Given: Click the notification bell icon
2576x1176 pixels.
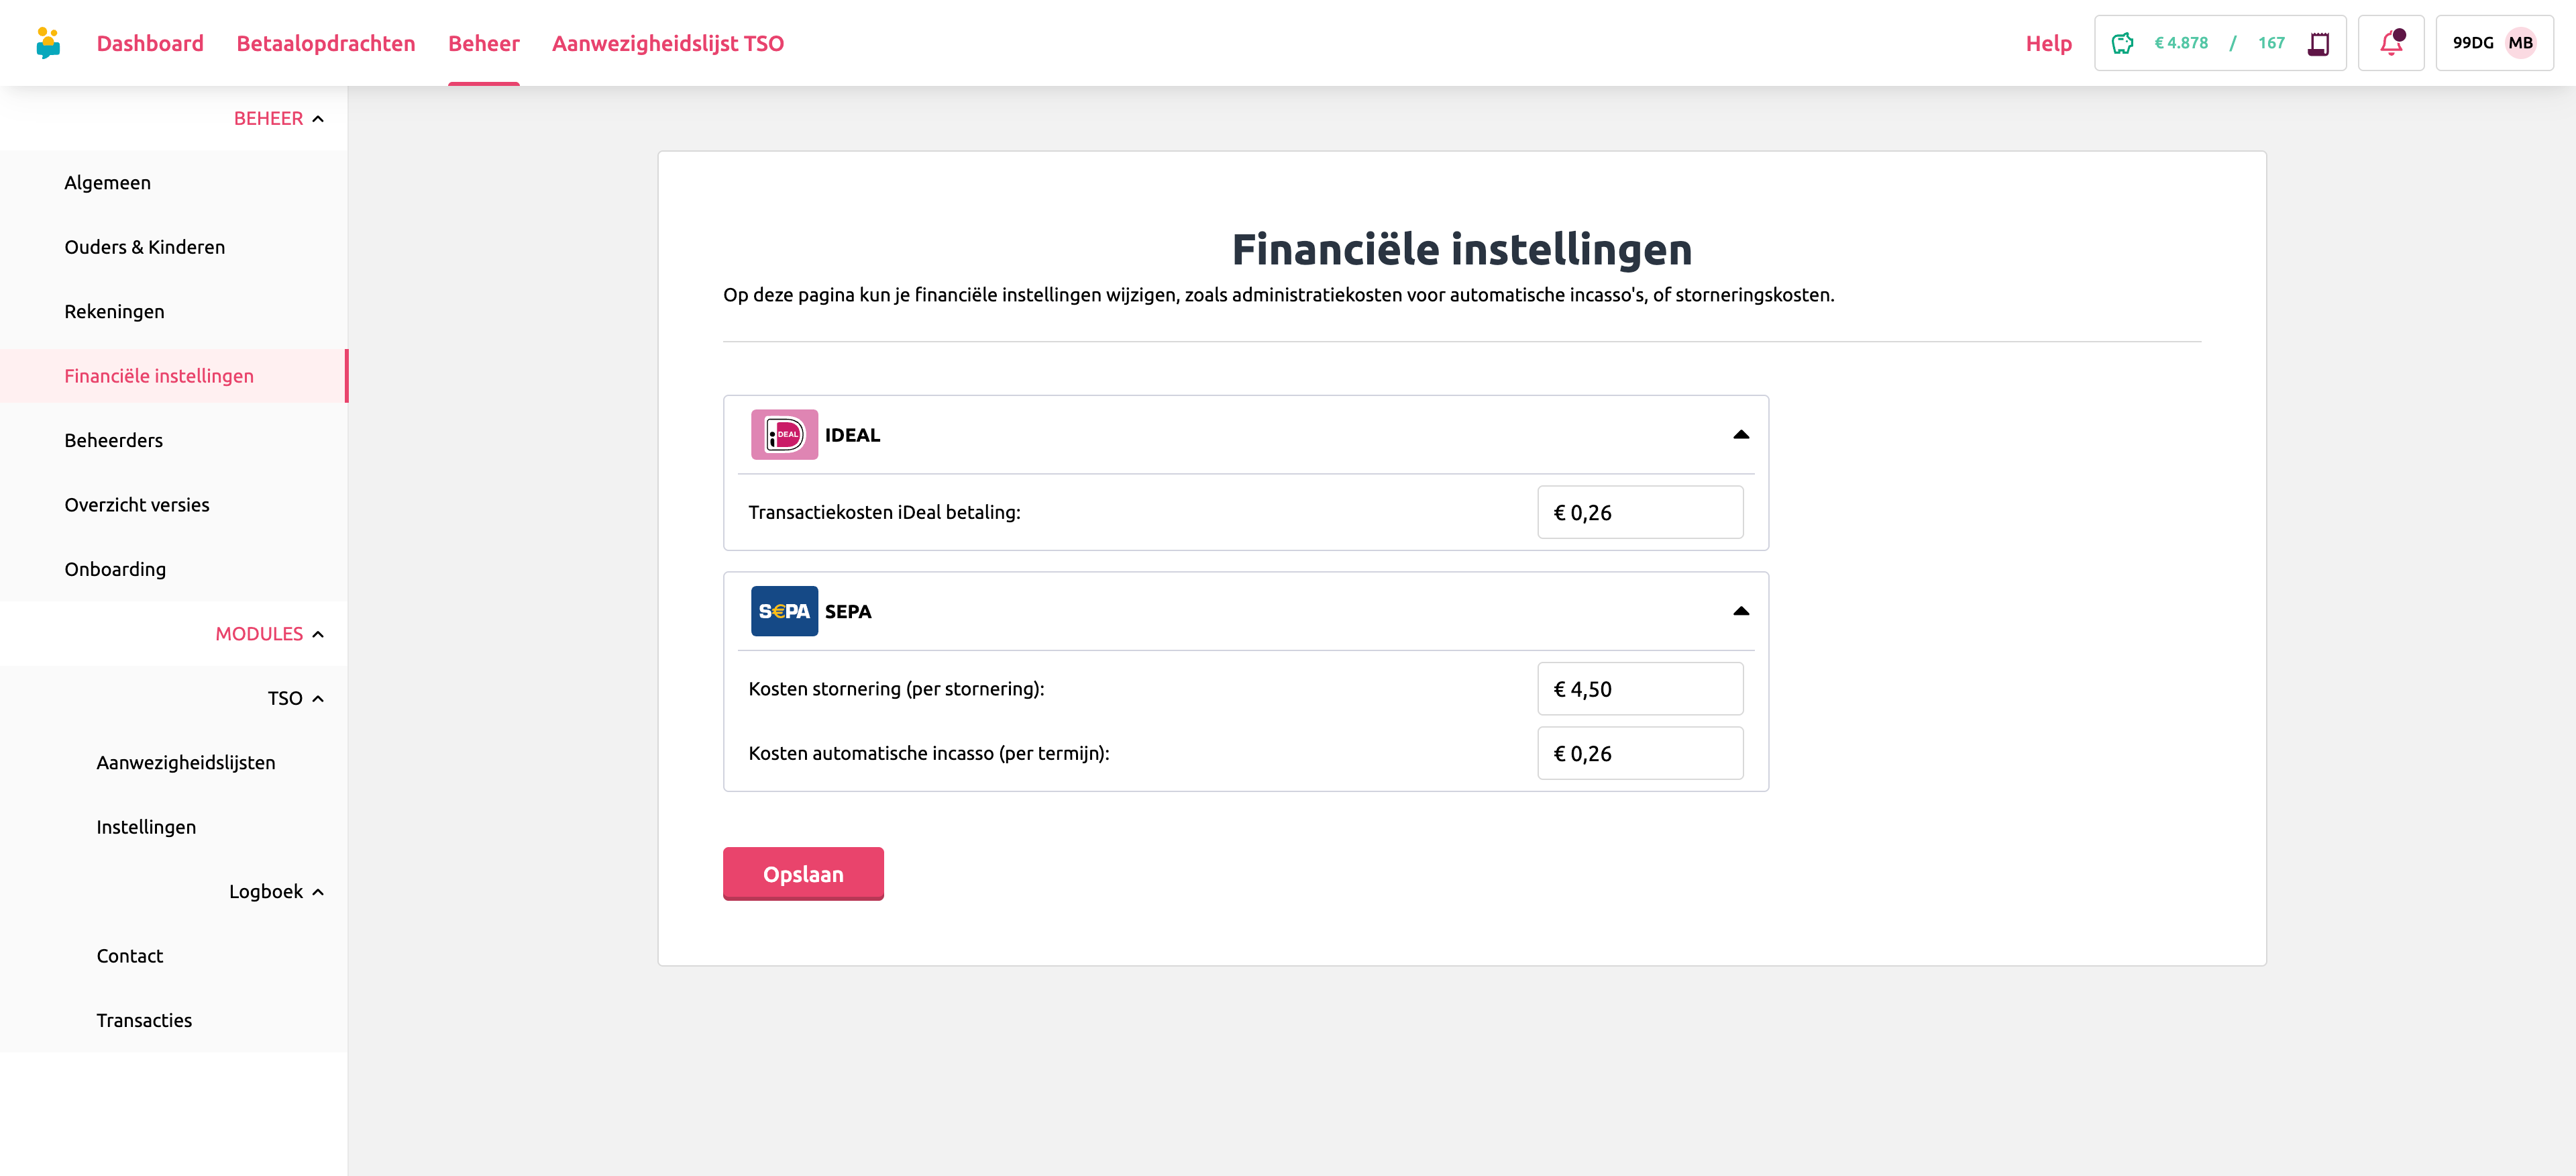Looking at the screenshot, I should tap(2390, 43).
